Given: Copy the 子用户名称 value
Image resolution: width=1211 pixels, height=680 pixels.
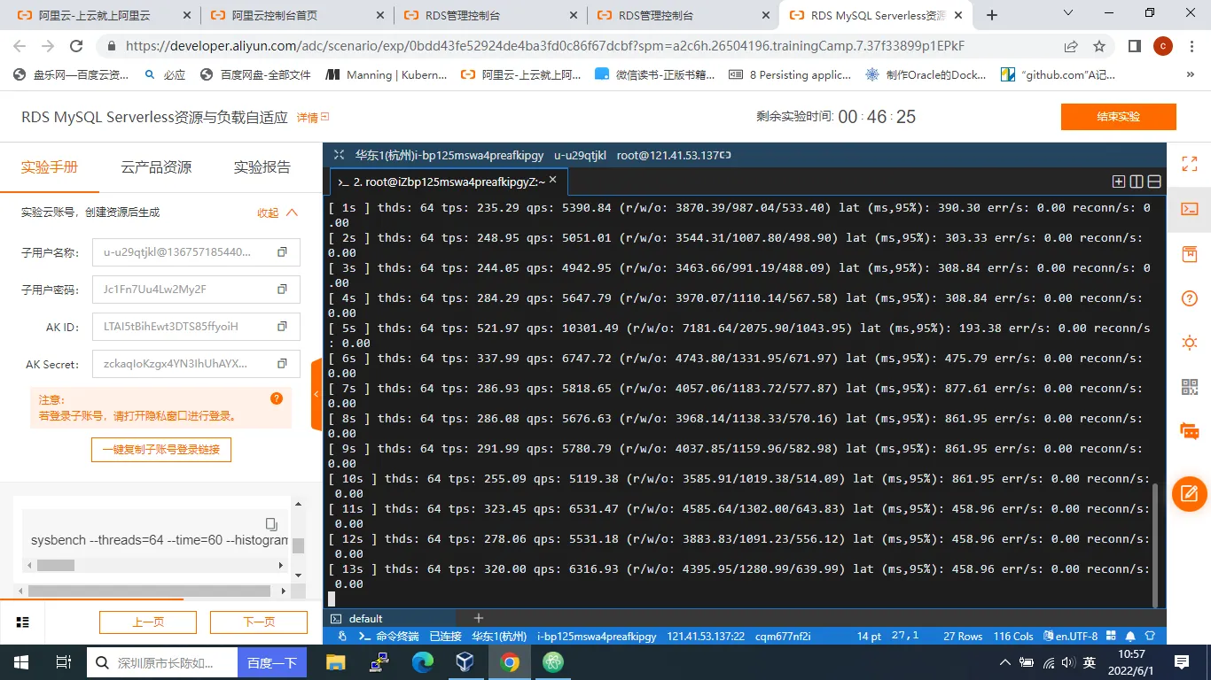Looking at the screenshot, I should coord(282,252).
